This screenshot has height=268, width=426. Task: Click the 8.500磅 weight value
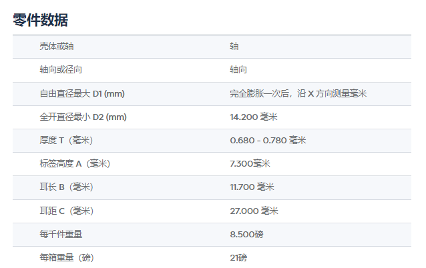tap(247, 234)
